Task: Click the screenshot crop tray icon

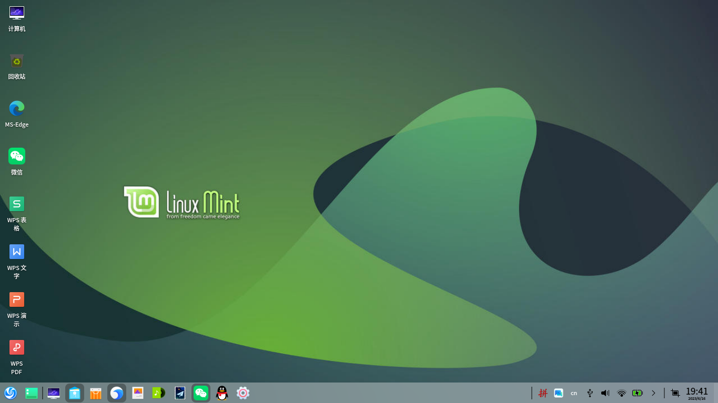Action: [x=675, y=393]
